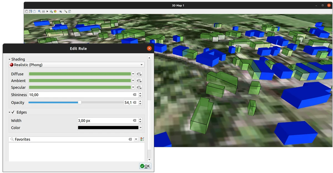333x173 pixels.
Task: Select the camera control hand tool
Action: click(27, 11)
